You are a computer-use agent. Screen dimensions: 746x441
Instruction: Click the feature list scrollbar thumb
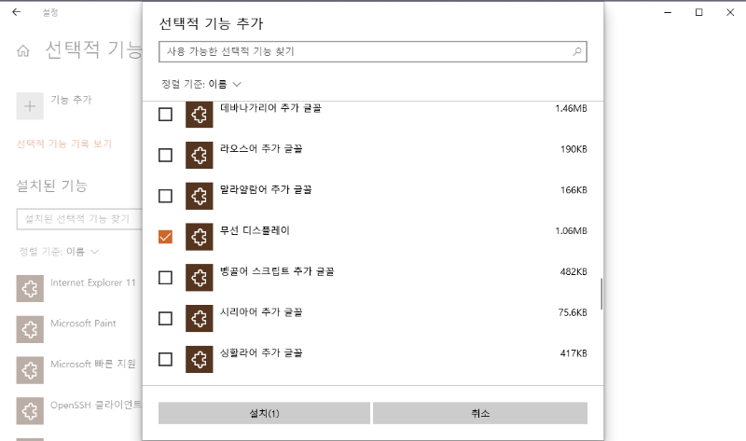pyautogui.click(x=601, y=294)
